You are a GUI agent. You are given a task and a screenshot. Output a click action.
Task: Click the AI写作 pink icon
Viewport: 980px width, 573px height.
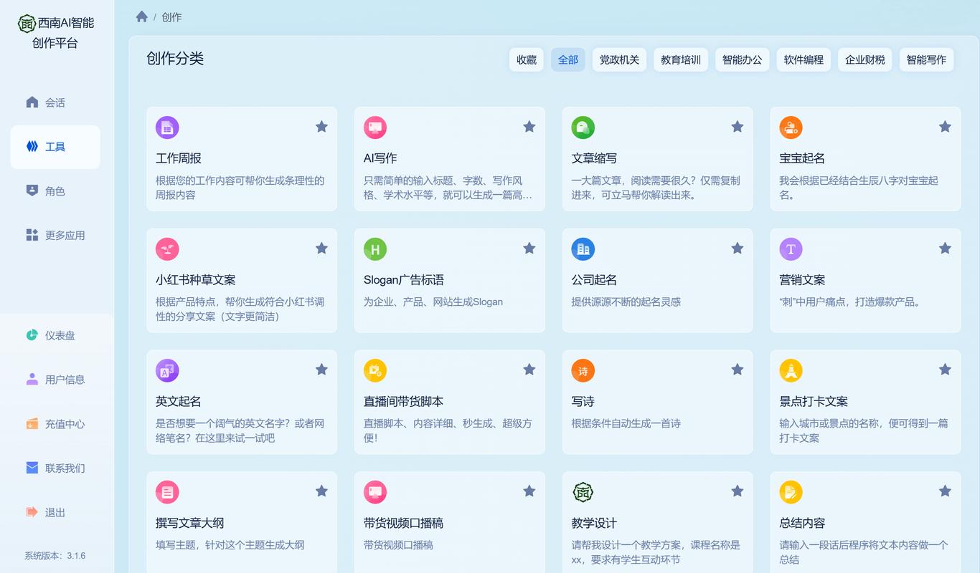(x=375, y=127)
